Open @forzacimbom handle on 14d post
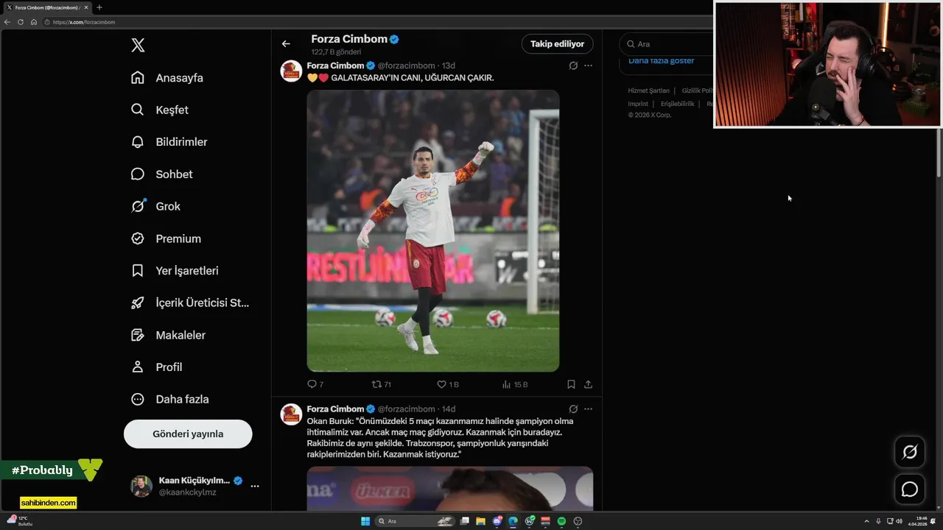943x530 pixels. [407, 409]
